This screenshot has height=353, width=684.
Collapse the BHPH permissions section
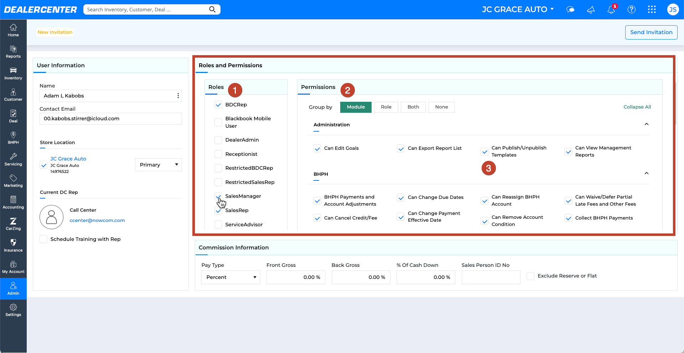(x=647, y=173)
